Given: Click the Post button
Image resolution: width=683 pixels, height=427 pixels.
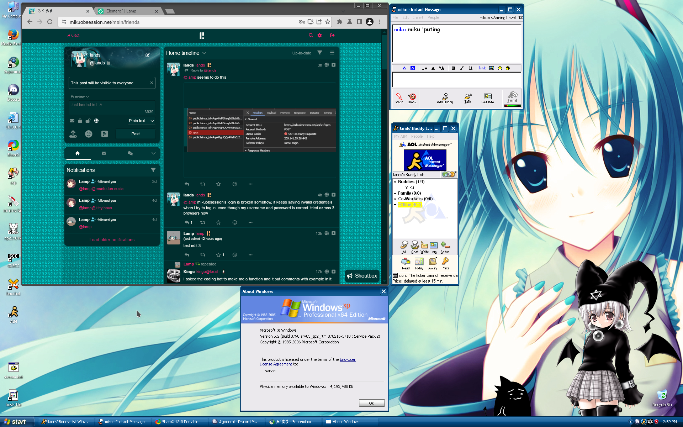Looking at the screenshot, I should pos(136,134).
